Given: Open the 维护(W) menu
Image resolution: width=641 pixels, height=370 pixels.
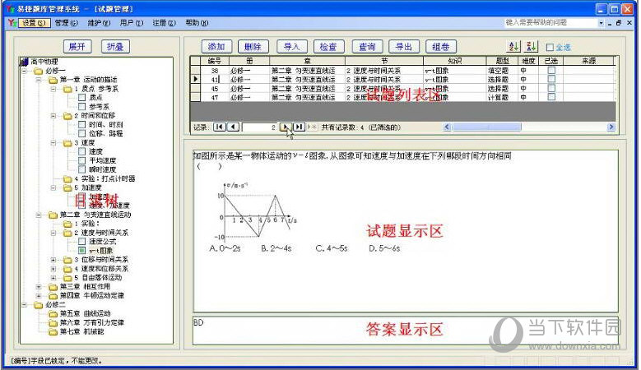Looking at the screenshot, I should tap(99, 23).
